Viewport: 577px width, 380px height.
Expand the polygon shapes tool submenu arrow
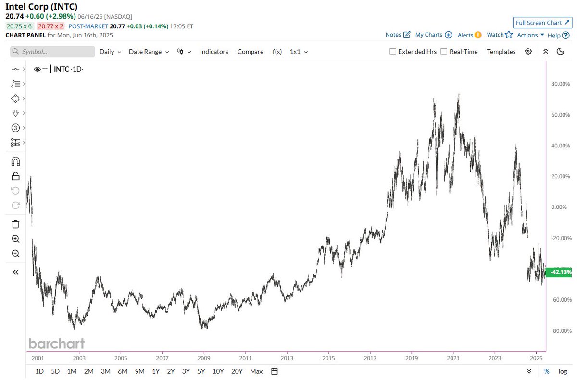[23, 98]
